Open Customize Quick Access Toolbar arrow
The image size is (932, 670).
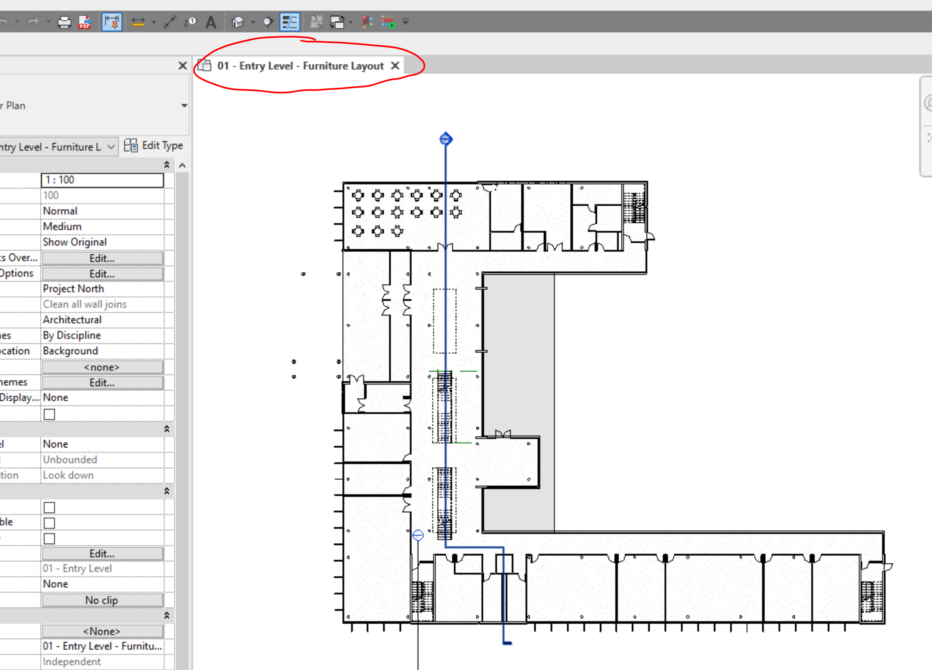pyautogui.click(x=406, y=22)
